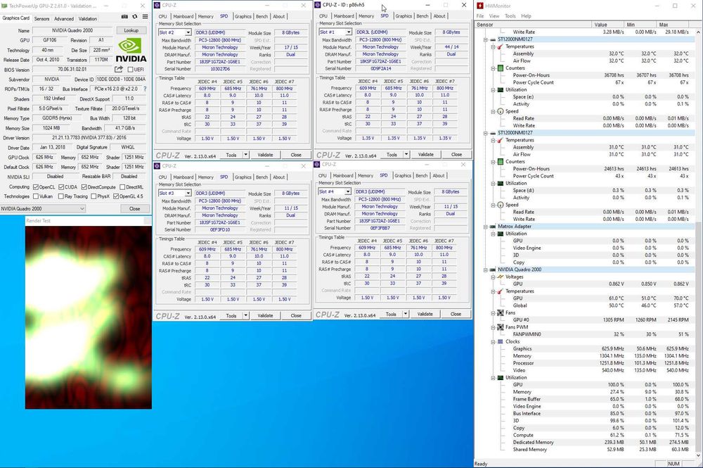Open the Slot #3 memory slot dropdown
This screenshot has height=468, width=703.
point(188,194)
